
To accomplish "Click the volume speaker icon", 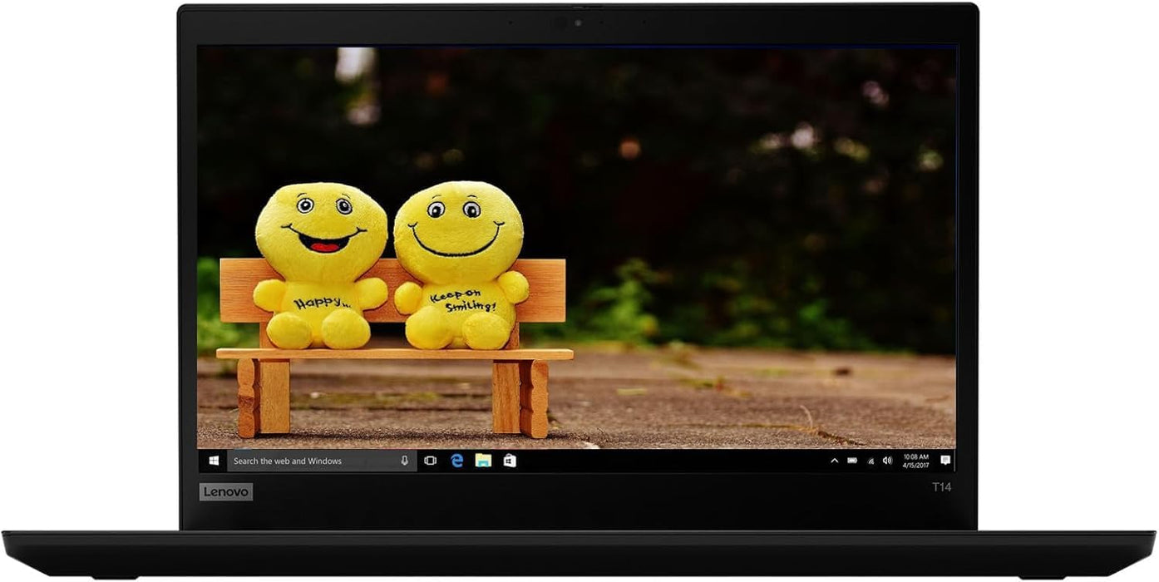I will tap(887, 461).
